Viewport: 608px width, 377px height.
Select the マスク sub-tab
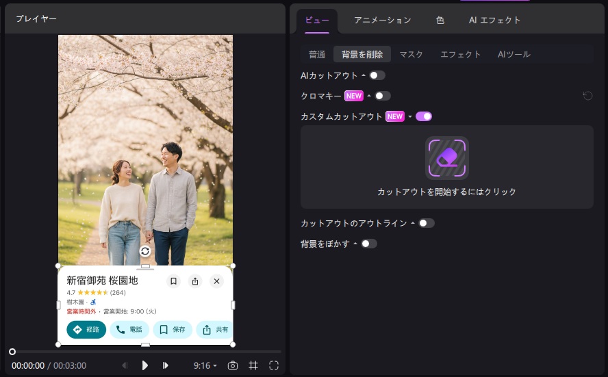pyautogui.click(x=411, y=54)
